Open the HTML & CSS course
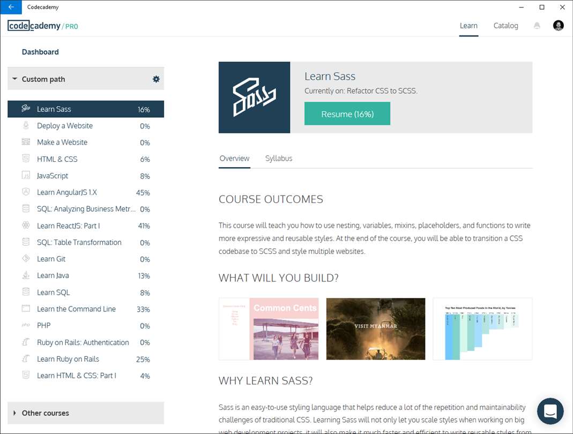The image size is (573, 434). (x=86, y=159)
